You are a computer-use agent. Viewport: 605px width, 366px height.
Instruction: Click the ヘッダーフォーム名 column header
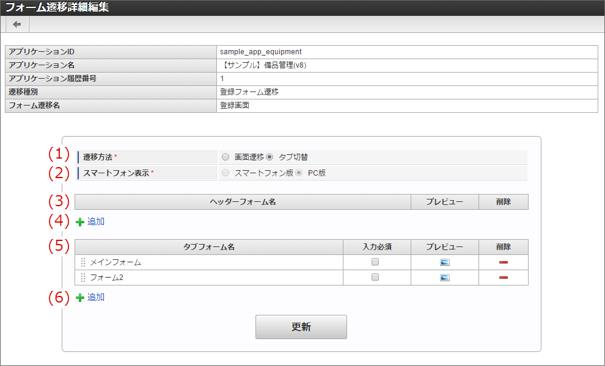pos(243,201)
